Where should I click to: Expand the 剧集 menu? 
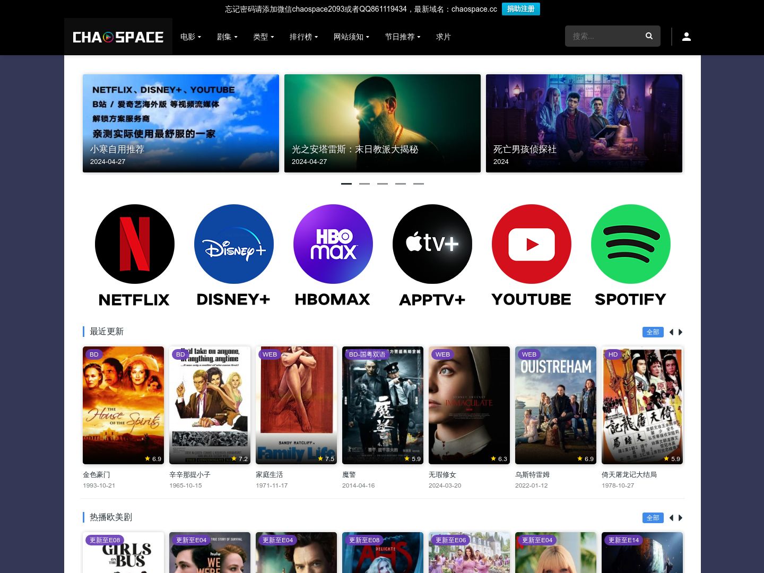227,37
